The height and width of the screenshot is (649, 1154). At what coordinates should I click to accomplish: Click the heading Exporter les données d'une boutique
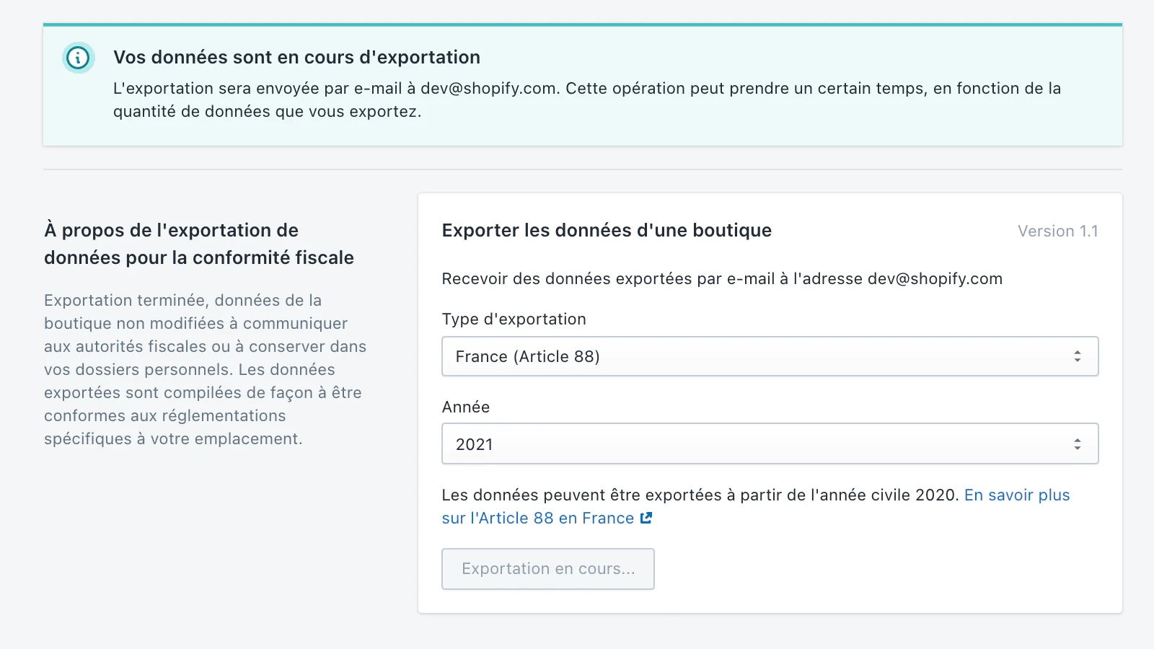[x=607, y=230]
